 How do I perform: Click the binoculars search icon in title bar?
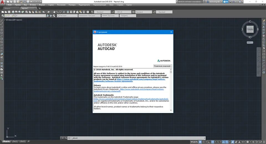coord(204,2)
